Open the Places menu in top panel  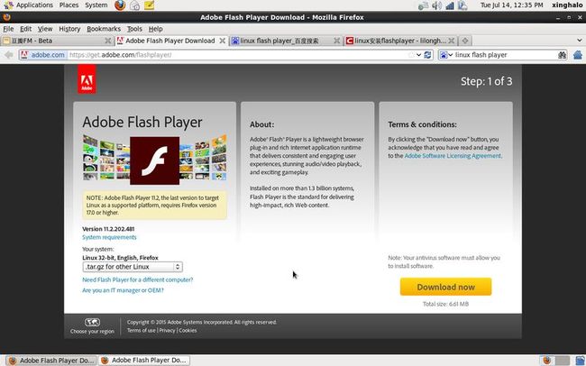[x=69, y=5]
